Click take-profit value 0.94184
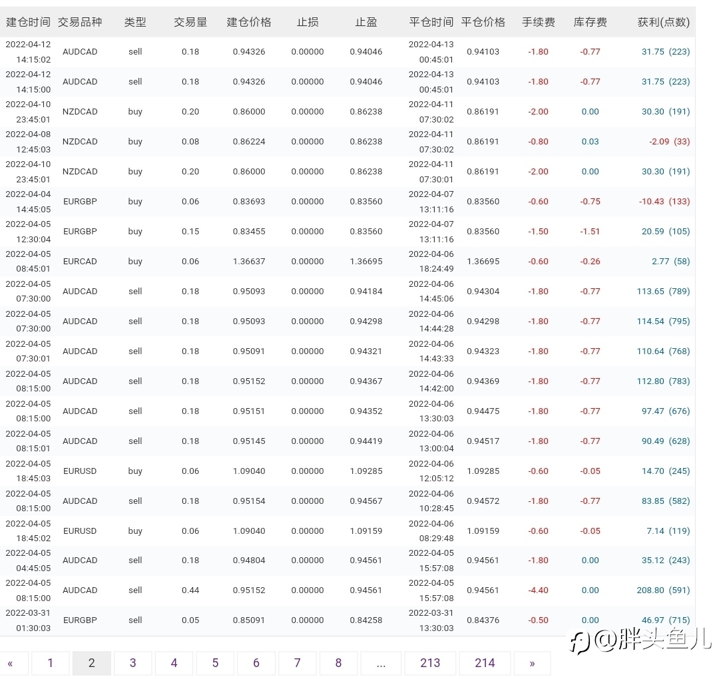The width and height of the screenshot is (719, 679). (x=366, y=291)
